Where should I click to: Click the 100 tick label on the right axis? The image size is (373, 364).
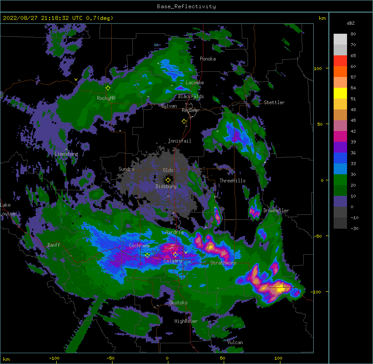click(318, 68)
